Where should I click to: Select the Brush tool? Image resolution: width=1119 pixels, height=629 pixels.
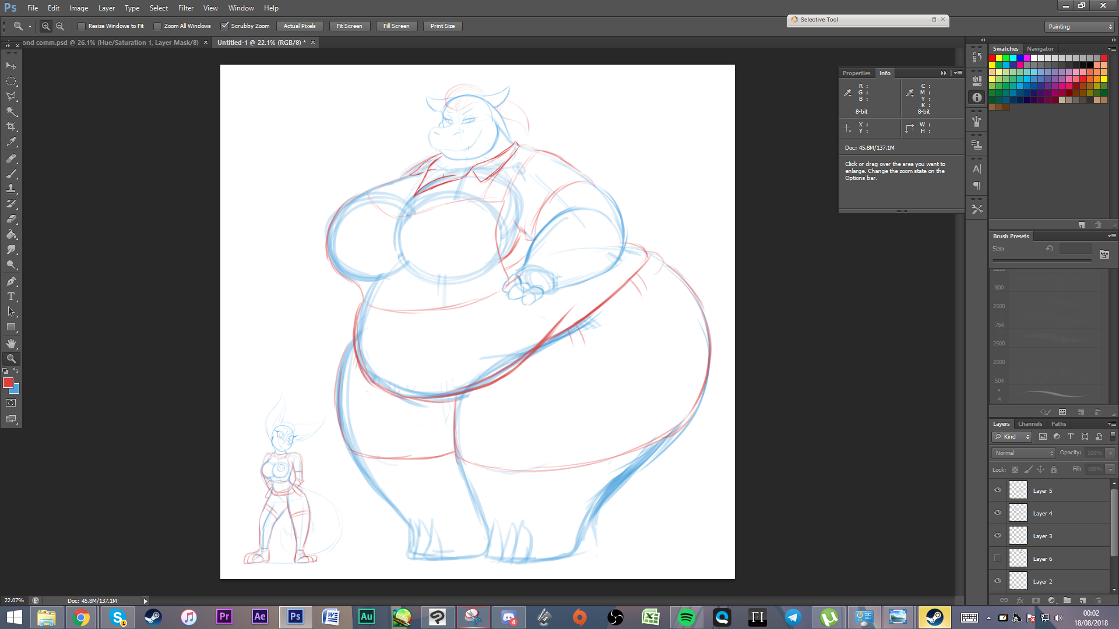coord(11,174)
